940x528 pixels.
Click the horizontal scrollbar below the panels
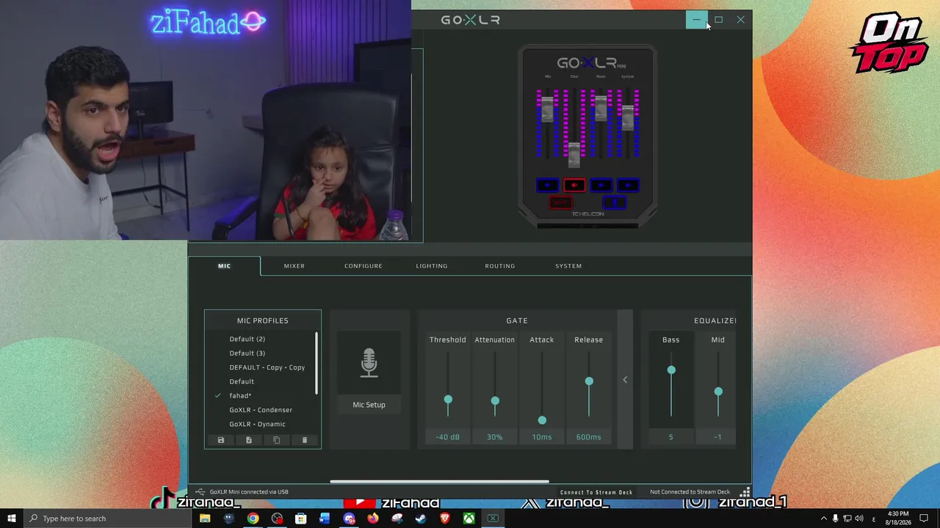[439, 482]
